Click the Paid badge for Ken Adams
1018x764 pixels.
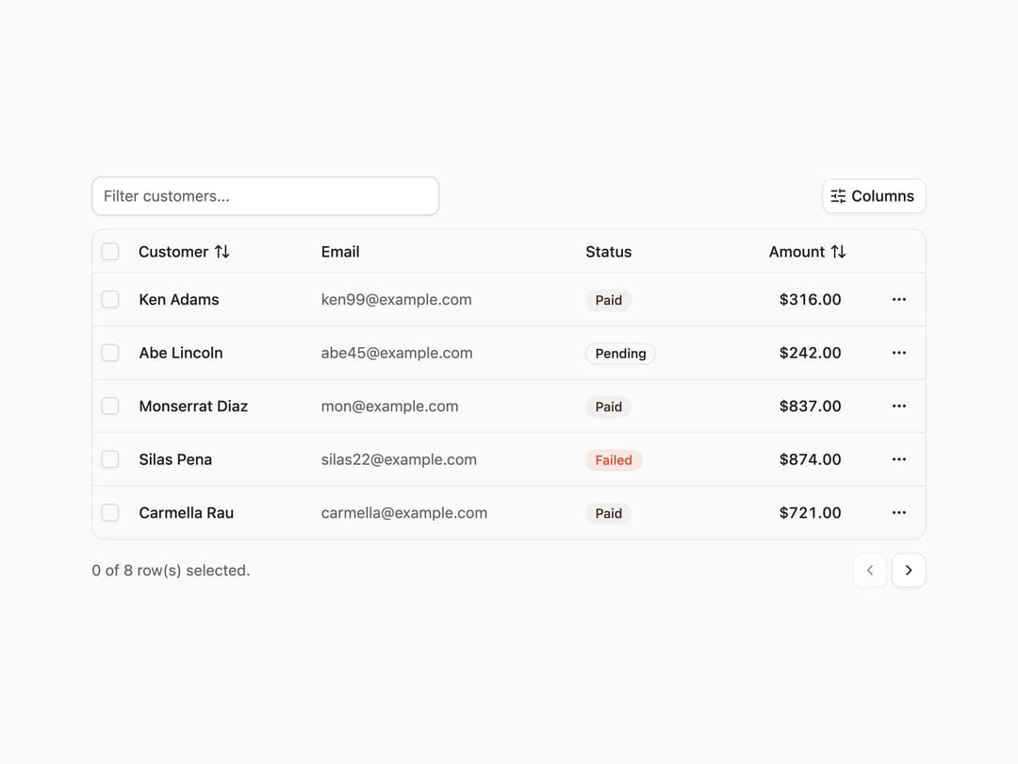[608, 300]
